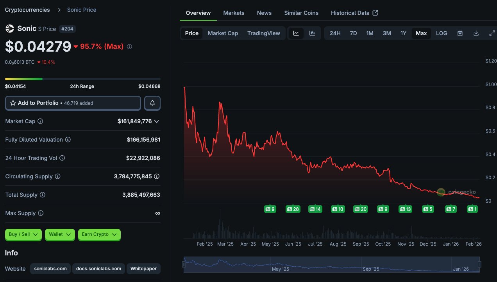Click the price alert bell icon
497x282 pixels.
click(x=152, y=103)
